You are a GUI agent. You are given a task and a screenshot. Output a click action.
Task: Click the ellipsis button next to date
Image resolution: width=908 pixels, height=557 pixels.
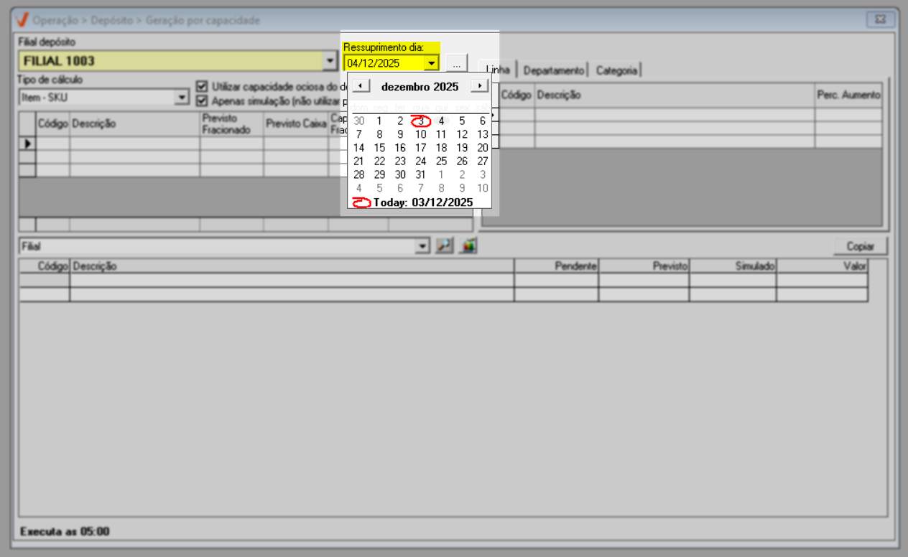pyautogui.click(x=457, y=63)
